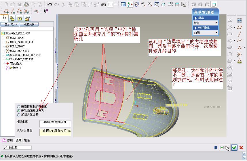This screenshot has width=247, height=161.
Task: Undo the last action
Action: (50, 4)
